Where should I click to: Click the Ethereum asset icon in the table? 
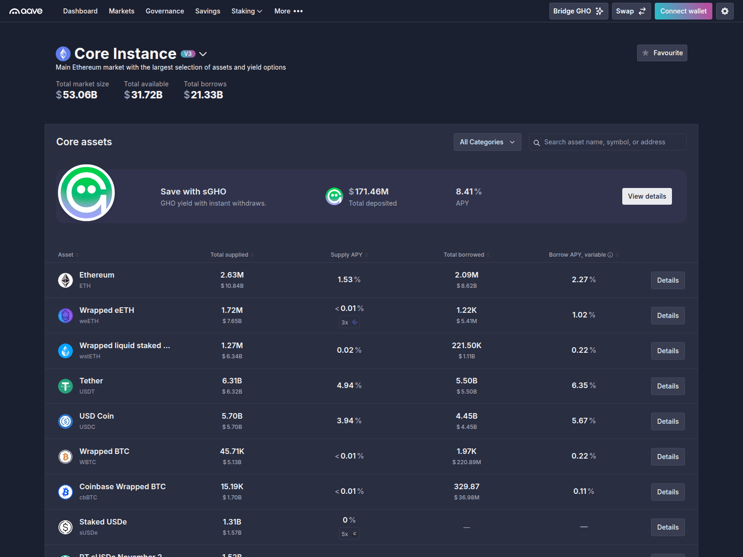pos(65,280)
